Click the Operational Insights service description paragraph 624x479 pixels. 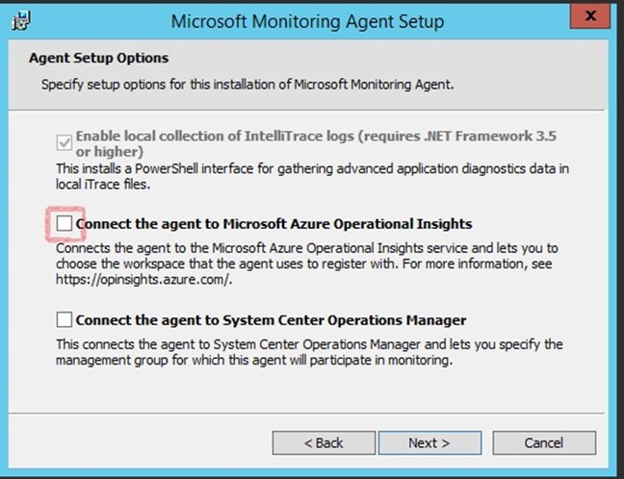[307, 264]
